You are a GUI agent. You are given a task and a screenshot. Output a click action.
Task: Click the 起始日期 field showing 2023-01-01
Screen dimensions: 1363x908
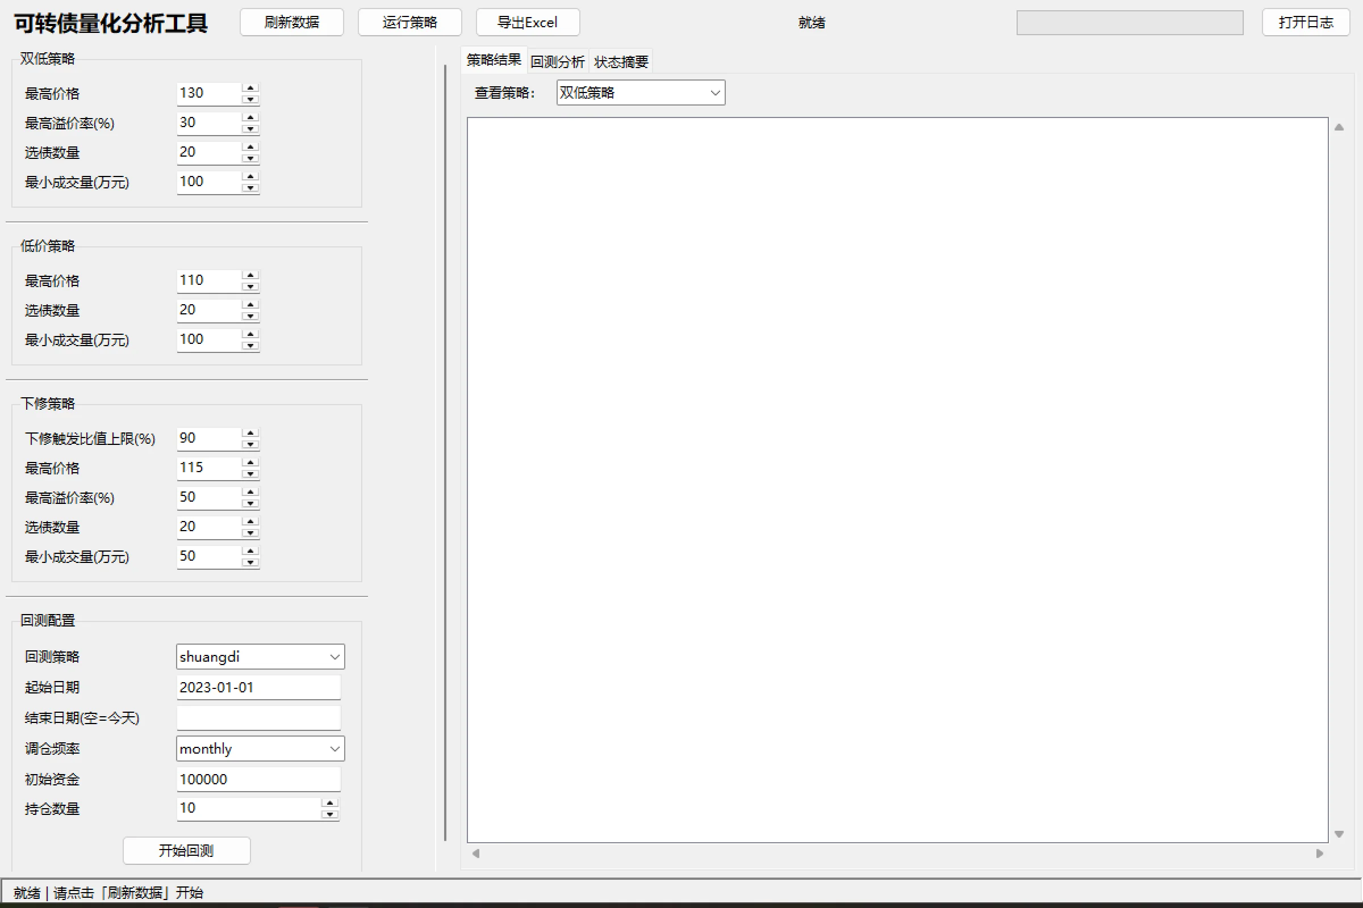258,687
